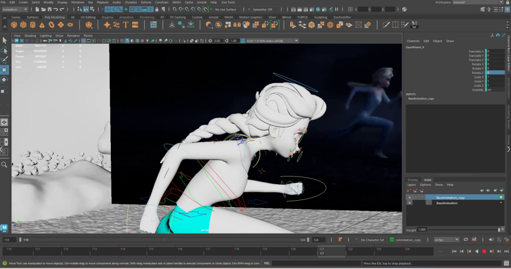Open the Display tab in Layer Editor
Image resolution: width=511 pixels, height=269 pixels.
413,180
